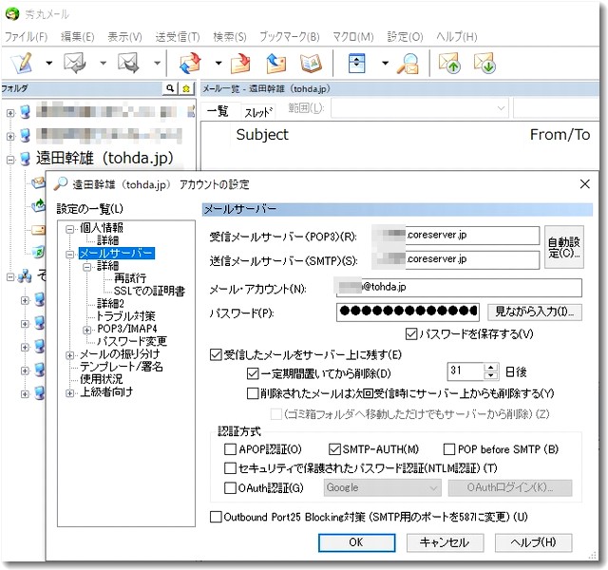Click the mail search magnifier icon

pos(408,65)
